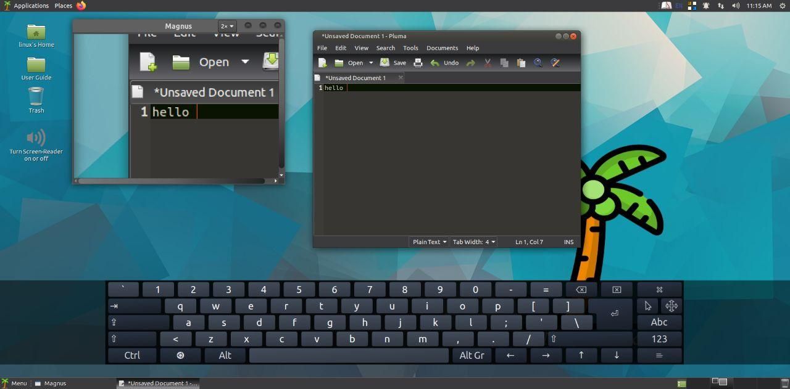Open the Tab Width dropdown
The width and height of the screenshot is (790, 389).
[x=474, y=242]
